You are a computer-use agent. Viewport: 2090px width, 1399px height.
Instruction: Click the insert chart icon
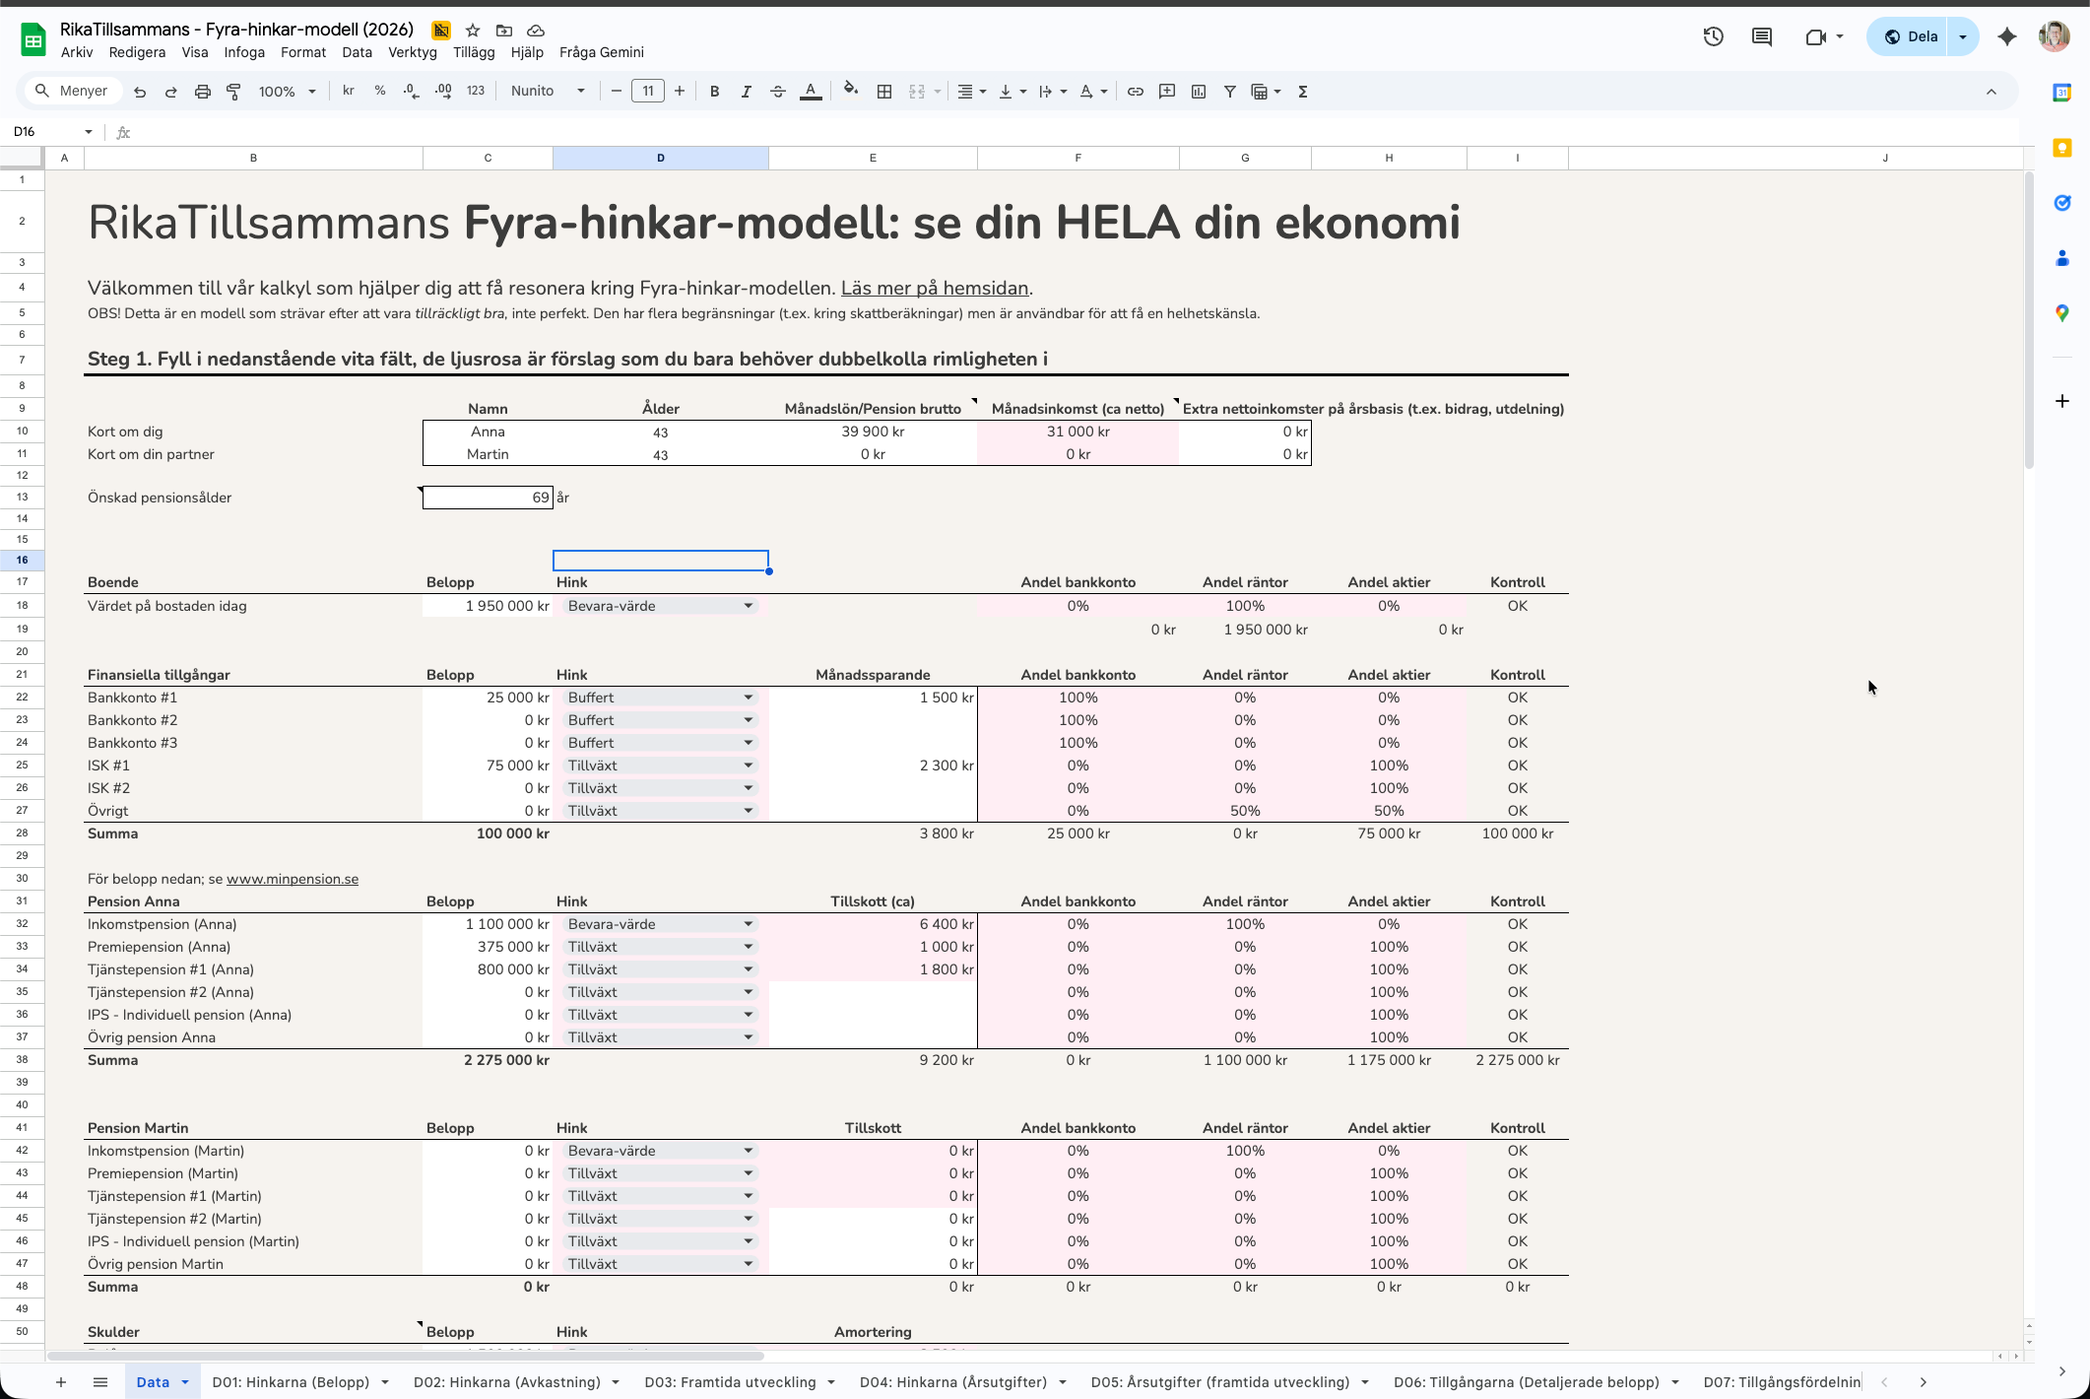pyautogui.click(x=1199, y=92)
